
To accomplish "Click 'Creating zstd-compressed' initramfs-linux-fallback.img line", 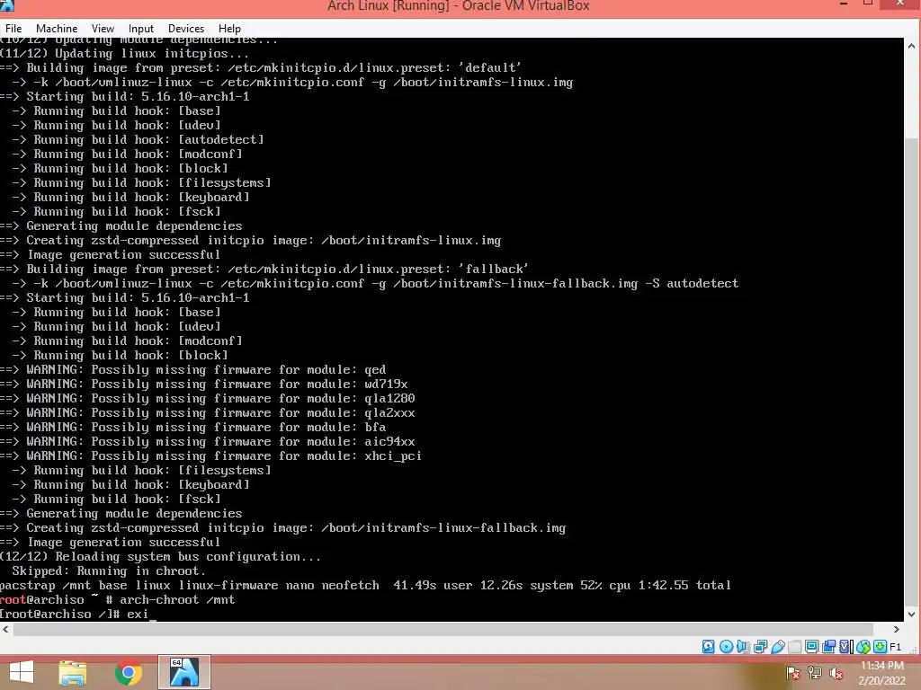I will 282,528.
